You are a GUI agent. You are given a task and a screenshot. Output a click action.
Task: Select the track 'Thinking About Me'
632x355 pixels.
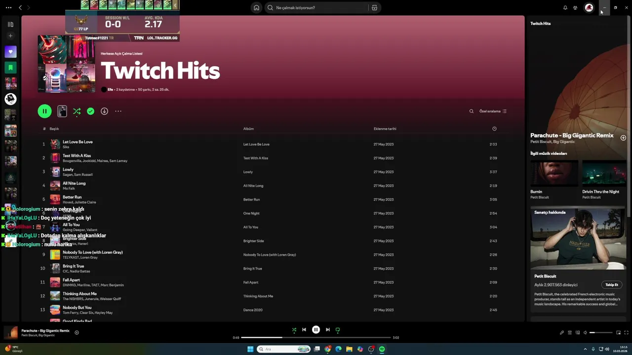tap(79, 294)
